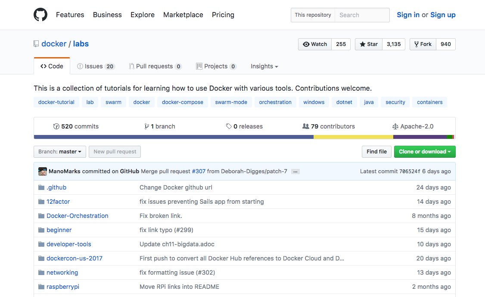
Task: Select the docker-tutorial topic tag
Action: (x=56, y=102)
